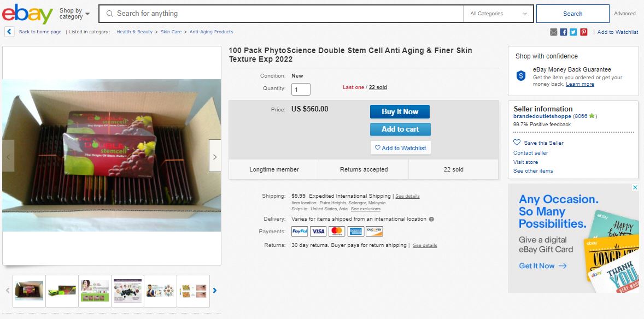Pin listing on Pinterest
The width and height of the screenshot is (644, 319).
point(584,32)
